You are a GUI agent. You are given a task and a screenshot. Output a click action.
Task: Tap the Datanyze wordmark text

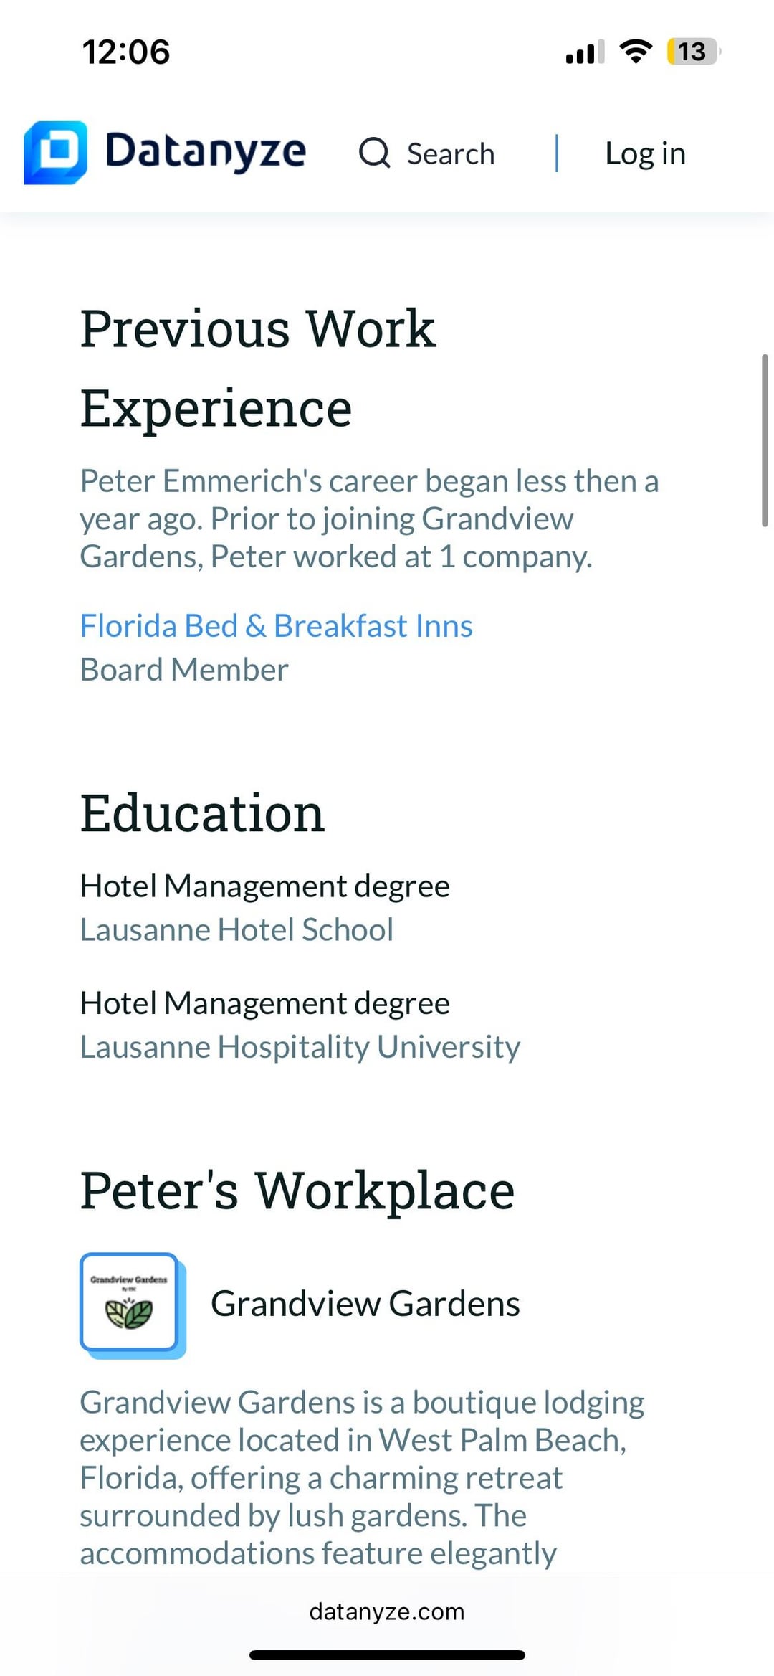[206, 151]
